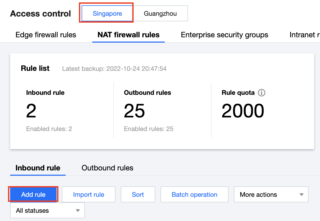The image size is (320, 221).
Task: Start a Batch operation
Action: (194, 195)
